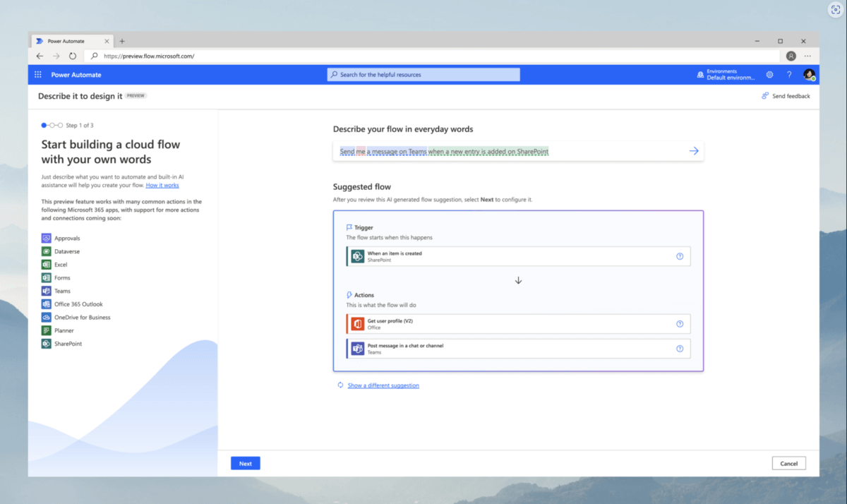Select Get user profile (V2) action card
847x504 pixels.
click(x=518, y=324)
